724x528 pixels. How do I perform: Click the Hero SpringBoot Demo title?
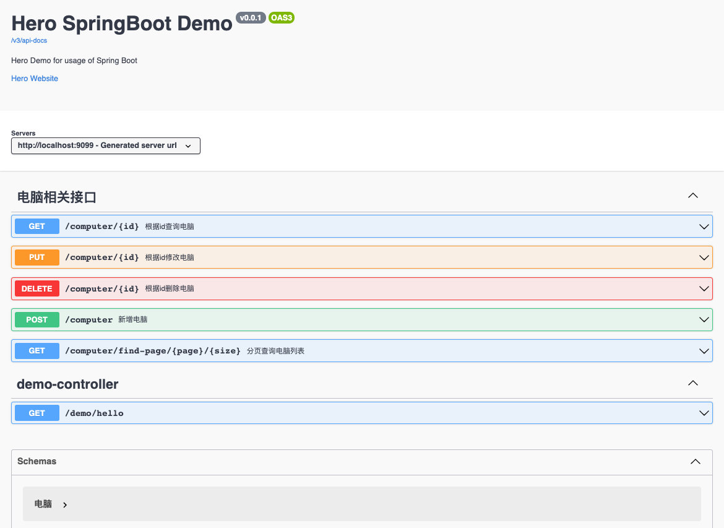click(122, 23)
